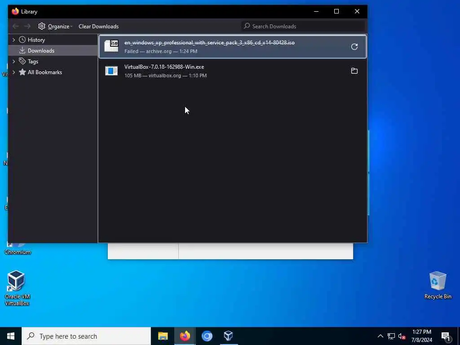Open containing folder for VirtualBox-7.0.18 download
460x345 pixels.
[x=354, y=71]
